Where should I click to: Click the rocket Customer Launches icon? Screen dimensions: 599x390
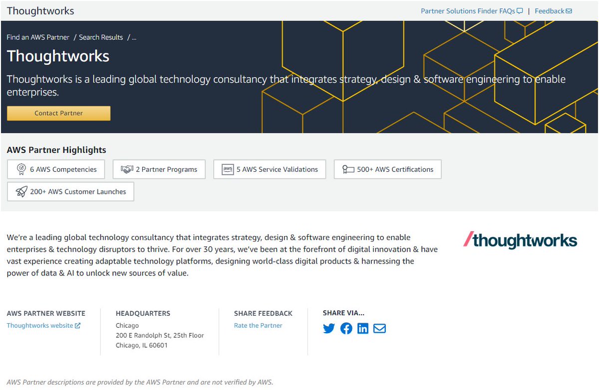point(21,192)
